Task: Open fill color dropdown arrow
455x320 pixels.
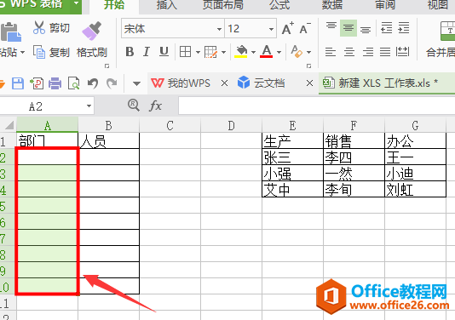Action: [x=253, y=52]
